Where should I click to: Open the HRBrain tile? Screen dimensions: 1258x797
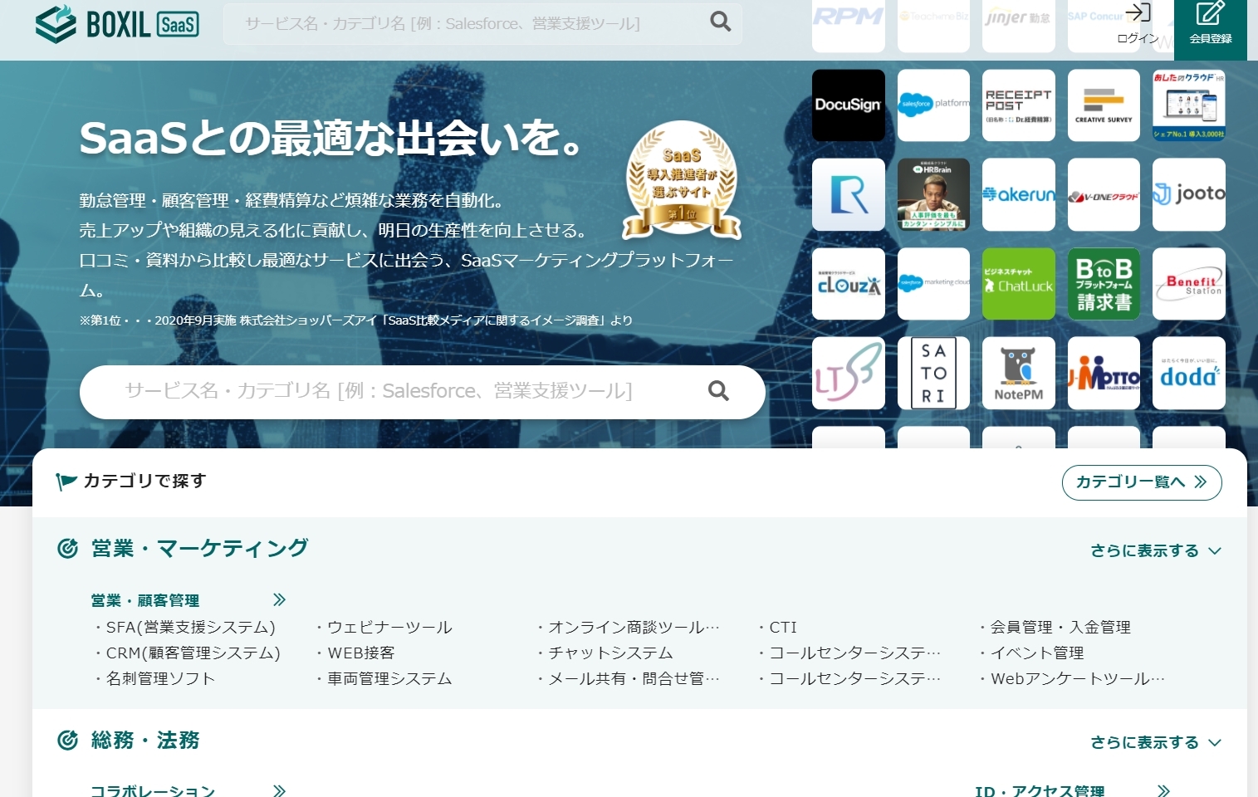[933, 194]
